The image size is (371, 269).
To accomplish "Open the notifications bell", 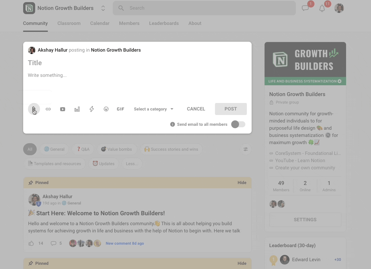I will 322,8.
